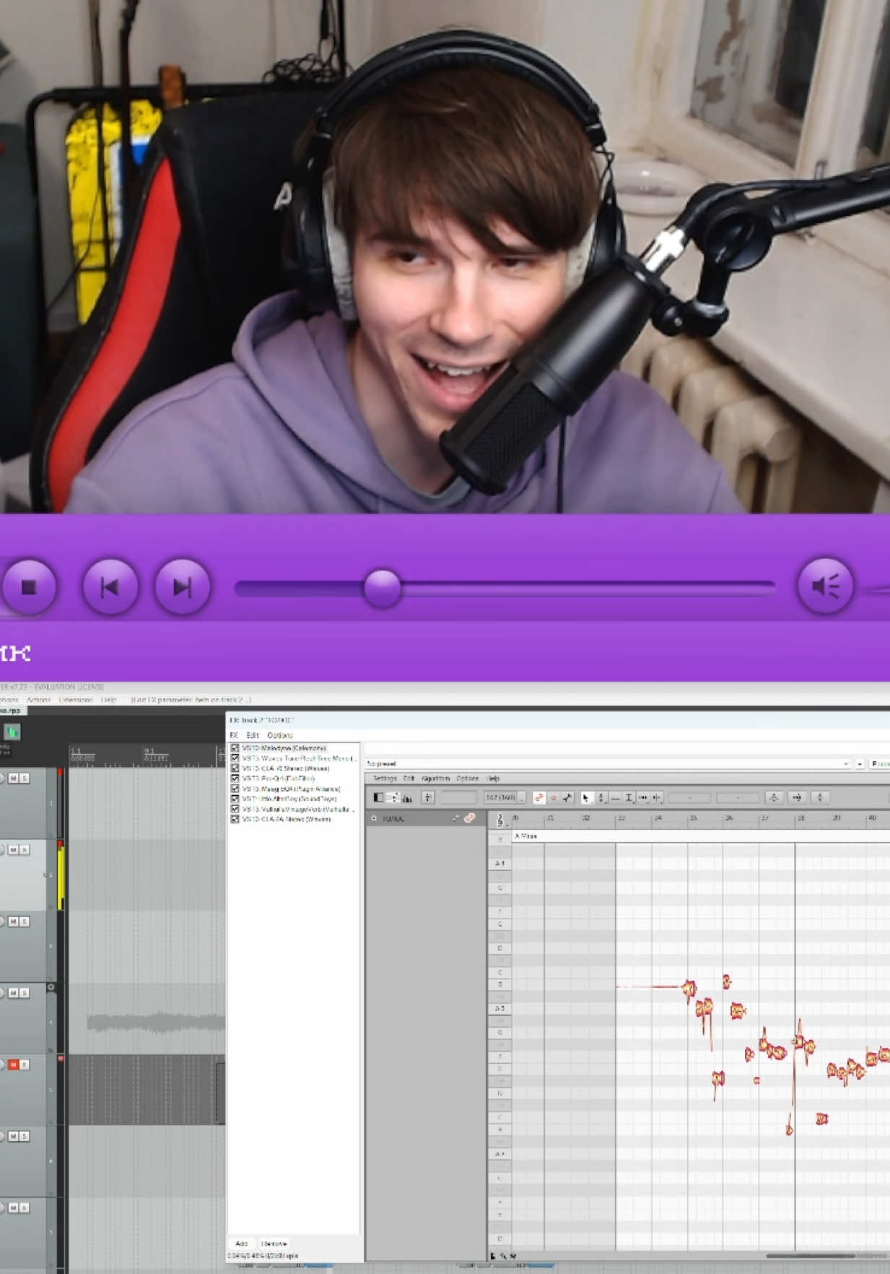Click the 'A Minor' key label
Screen dimensions: 890x1274
pyautogui.click(x=525, y=836)
